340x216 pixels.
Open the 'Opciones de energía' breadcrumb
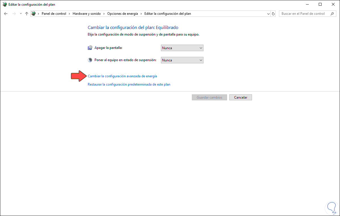[123, 14]
